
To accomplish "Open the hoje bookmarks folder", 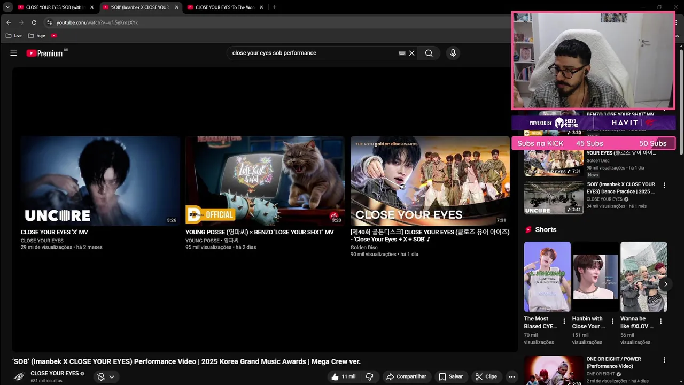I will click(x=37, y=36).
